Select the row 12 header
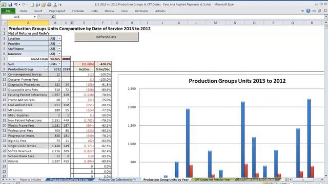Screen dimensions: 328x184 tap(4, 84)
